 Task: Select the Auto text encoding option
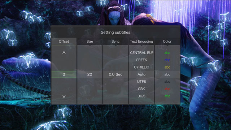tap(141, 74)
